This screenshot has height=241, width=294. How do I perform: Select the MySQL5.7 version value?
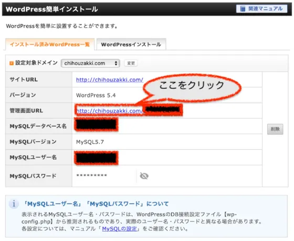(90, 142)
